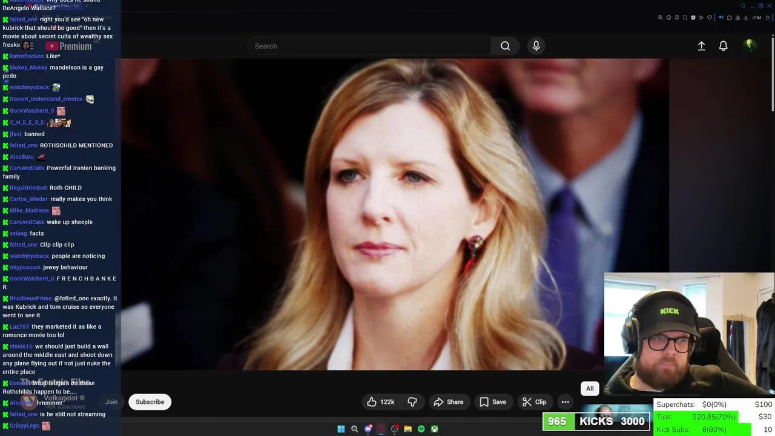The image size is (775, 436).
Task: Click username Laz707 in chat
Action: (x=19, y=327)
